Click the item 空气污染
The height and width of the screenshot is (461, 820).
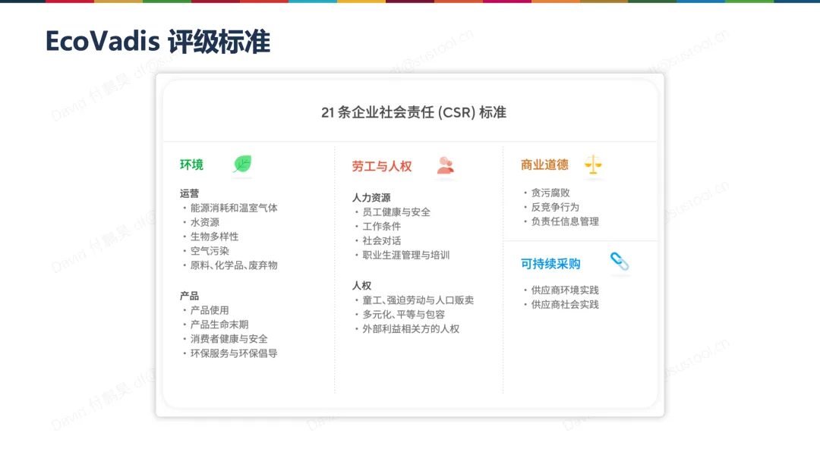pos(210,251)
